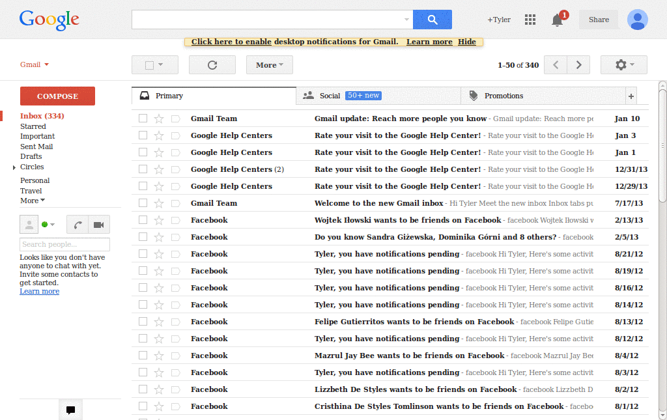
Task: Check the Facebook 8/3/12 email checkbox
Action: tap(143, 372)
